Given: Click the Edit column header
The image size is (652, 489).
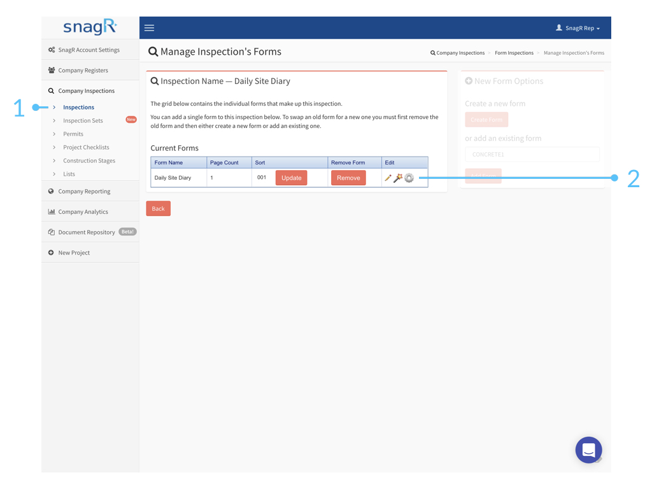Looking at the screenshot, I should pos(404,162).
